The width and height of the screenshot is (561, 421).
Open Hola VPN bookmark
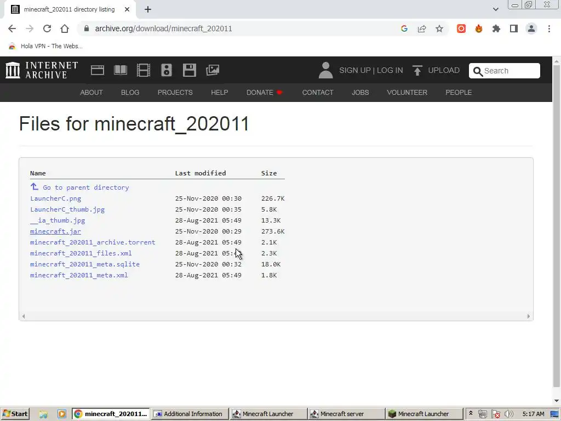(45, 46)
